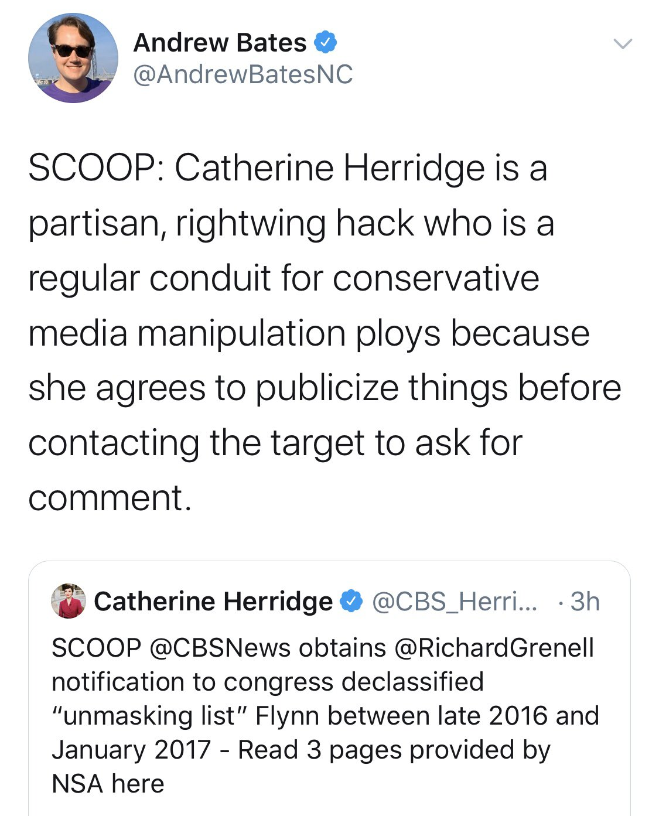Viewport: 659px width, 816px height.
Task: Expand the tweet options chevron
Action: (622, 44)
